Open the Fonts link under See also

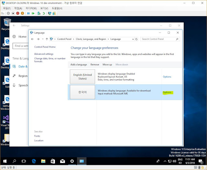point(37,136)
